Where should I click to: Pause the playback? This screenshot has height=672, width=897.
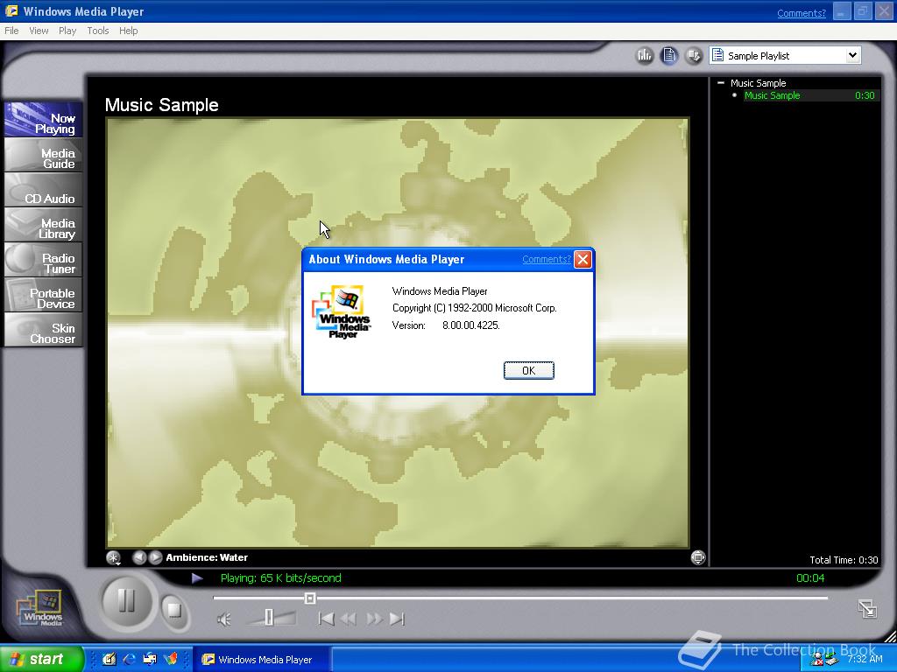[126, 600]
